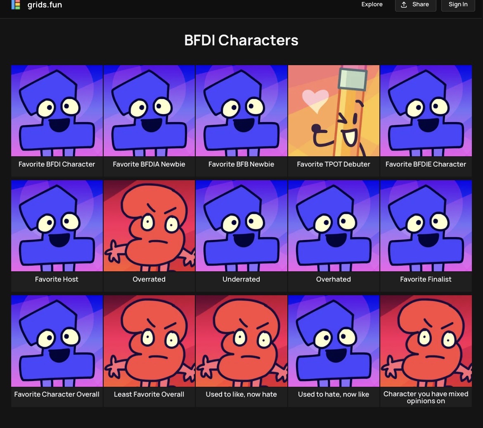The height and width of the screenshot is (428, 483).
Task: Click the 'Favorite BFDIA Newbie' label
Action: (x=149, y=164)
